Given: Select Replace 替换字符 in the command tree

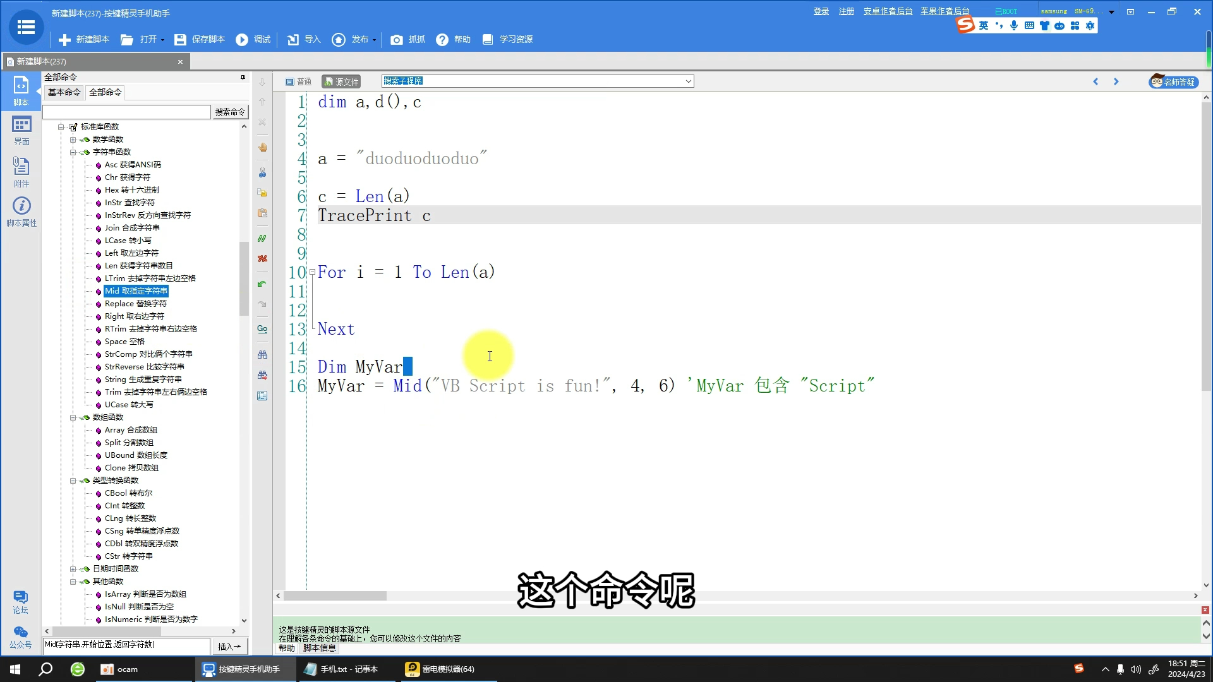Looking at the screenshot, I should (x=135, y=304).
